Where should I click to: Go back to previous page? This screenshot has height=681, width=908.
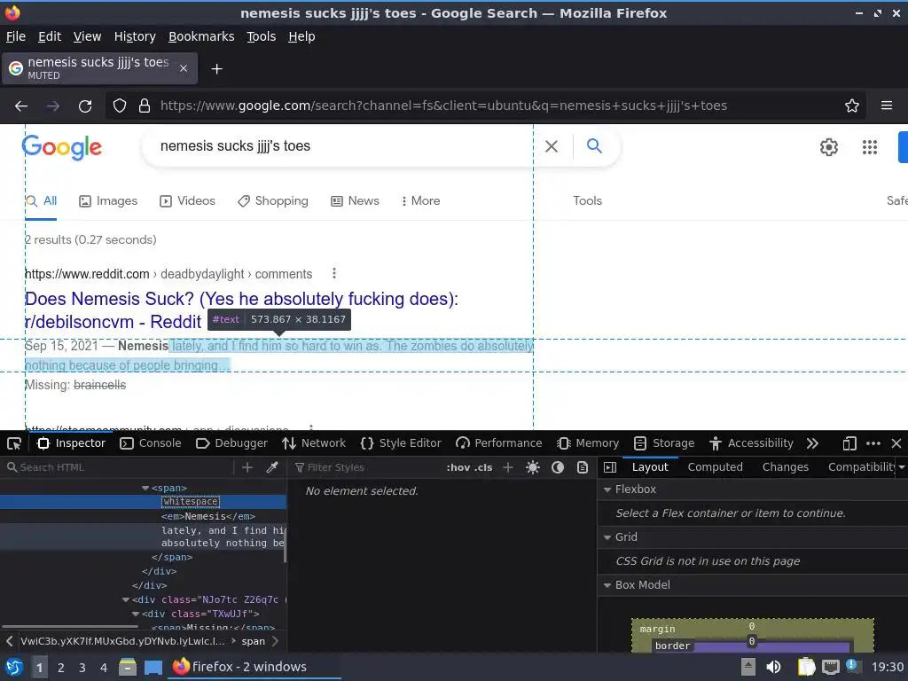[x=21, y=106]
